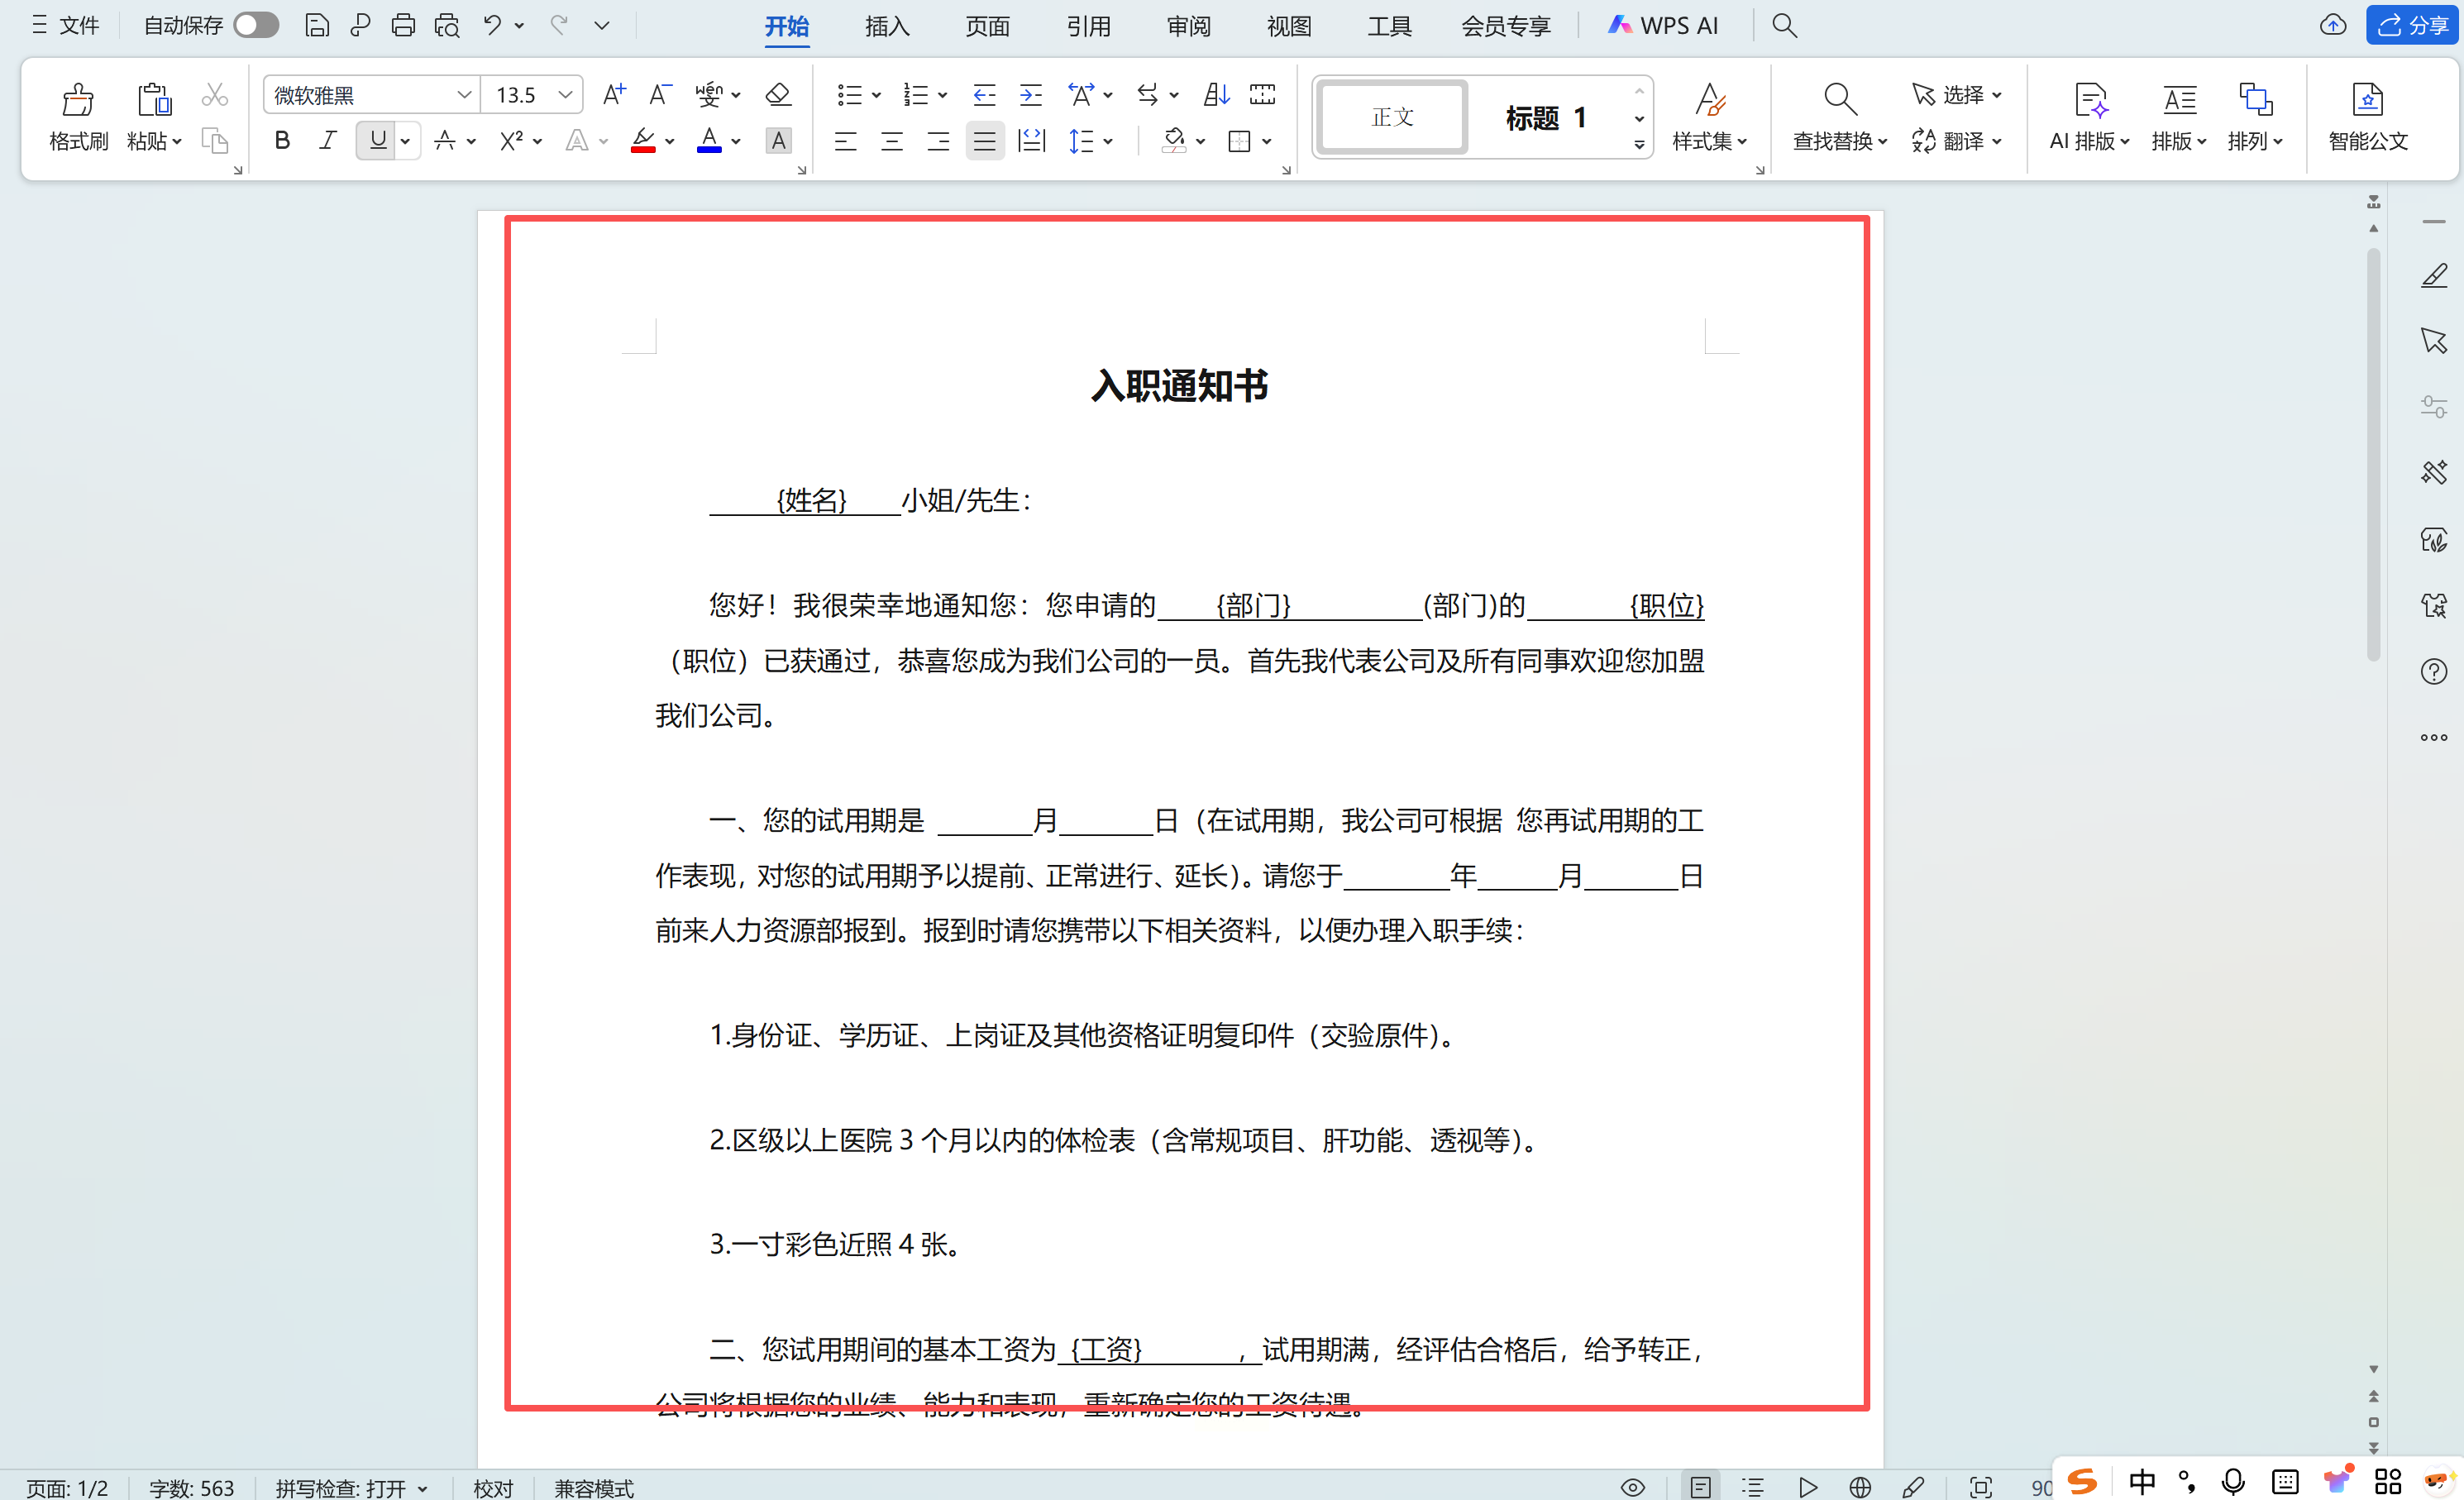Expand the font size 13.5 dropdown

coord(565,95)
